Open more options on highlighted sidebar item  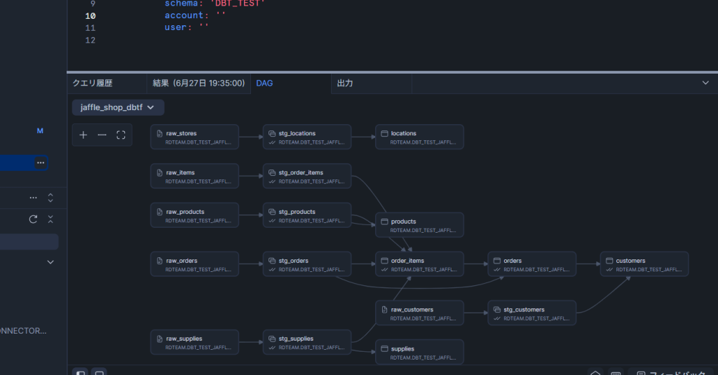41,163
